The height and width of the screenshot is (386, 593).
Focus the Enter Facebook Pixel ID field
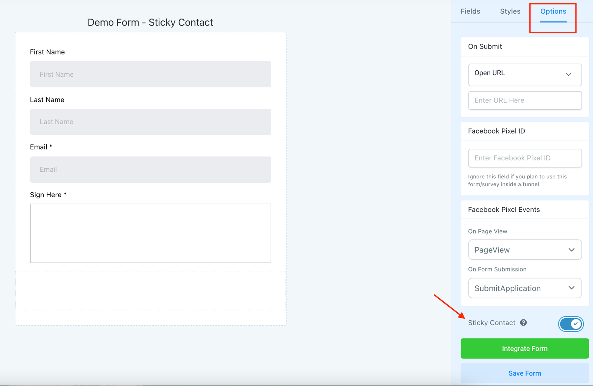525,158
